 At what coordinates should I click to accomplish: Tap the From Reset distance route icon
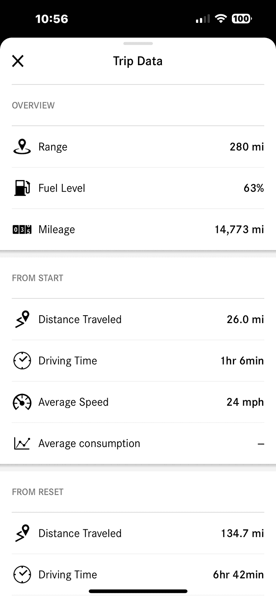coord(22,533)
